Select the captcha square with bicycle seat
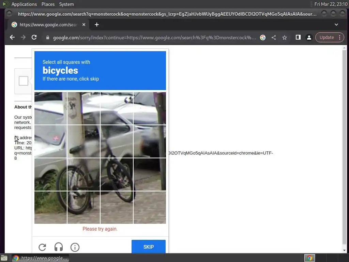 click(x=84, y=141)
